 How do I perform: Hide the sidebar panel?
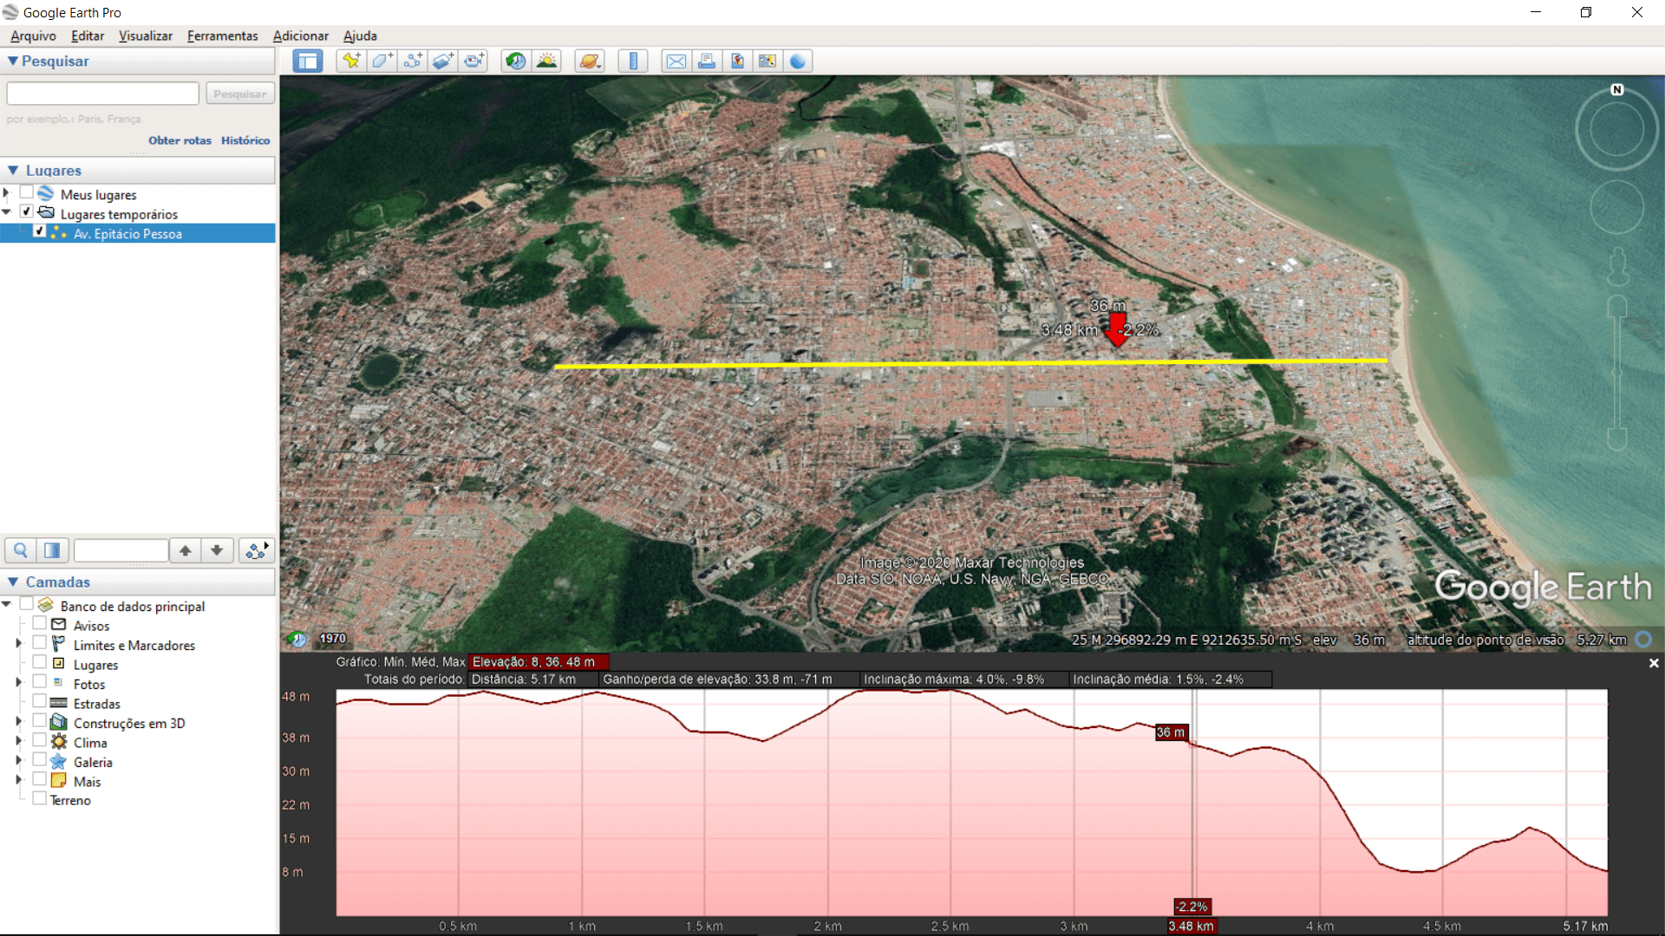pyautogui.click(x=307, y=61)
